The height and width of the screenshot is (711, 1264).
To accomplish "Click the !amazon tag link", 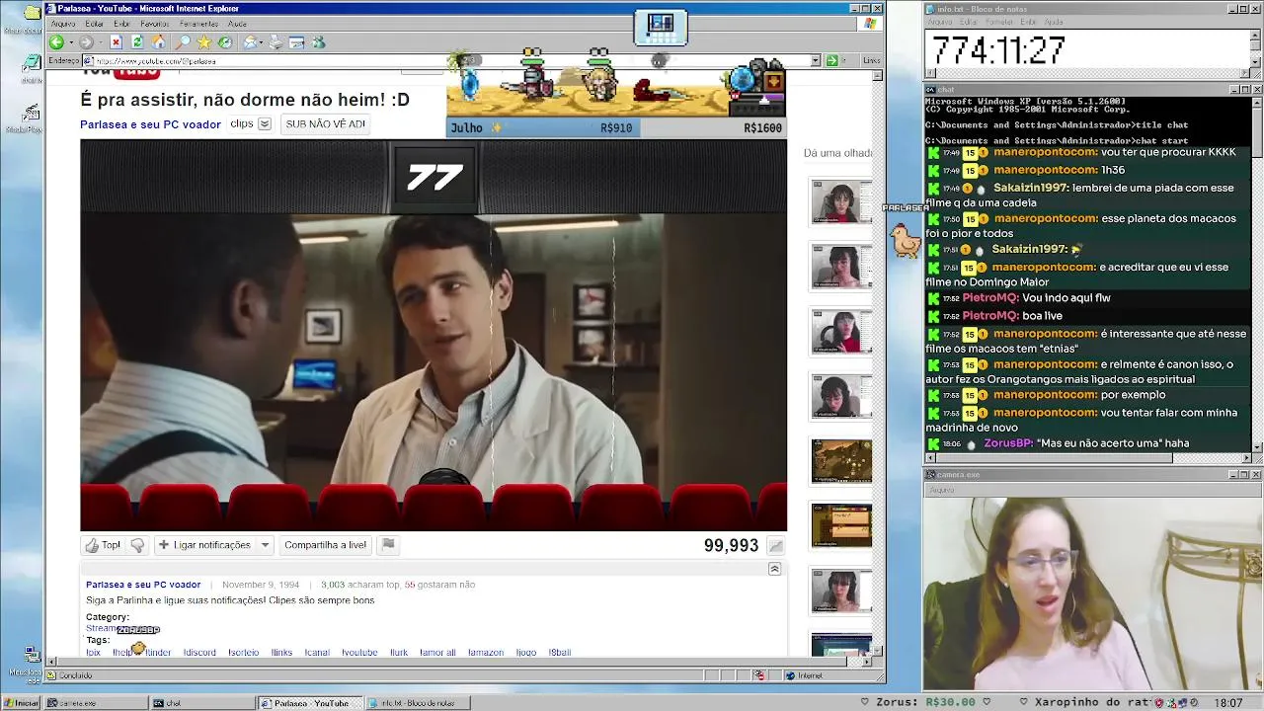I will [486, 653].
